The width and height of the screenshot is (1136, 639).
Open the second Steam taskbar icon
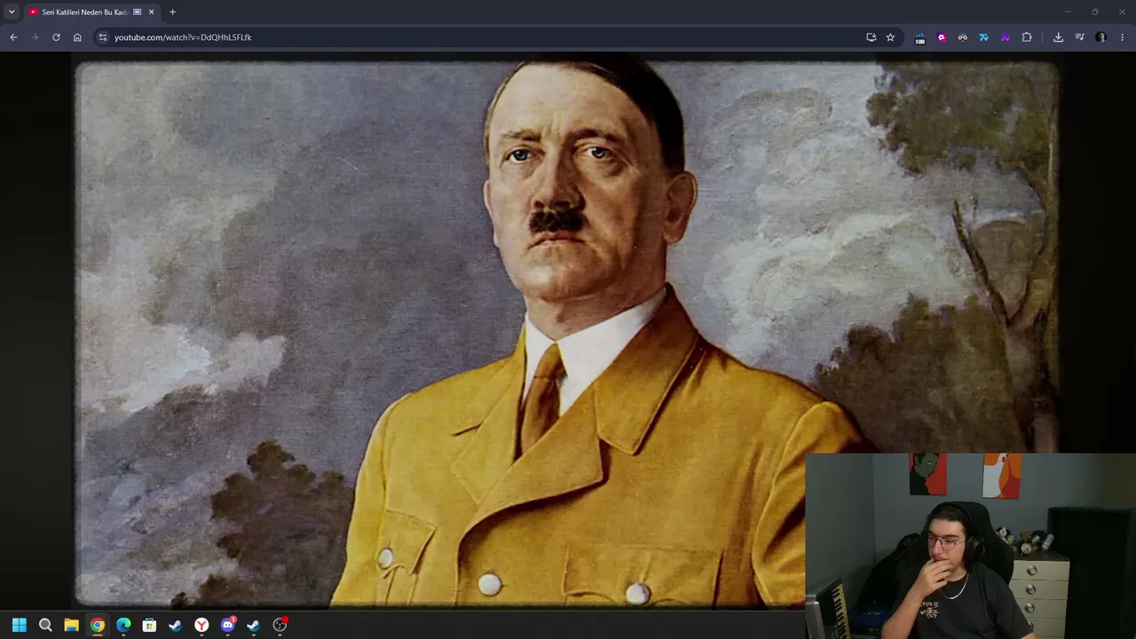[253, 625]
